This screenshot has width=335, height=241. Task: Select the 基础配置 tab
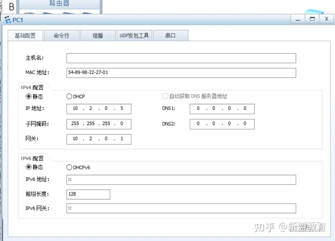(x=25, y=36)
